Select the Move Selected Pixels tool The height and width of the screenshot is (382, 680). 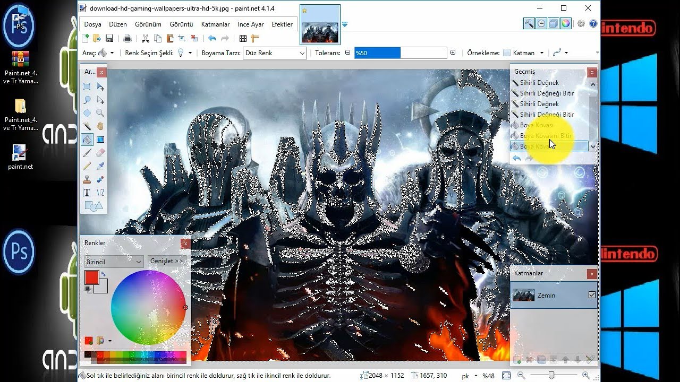100,86
